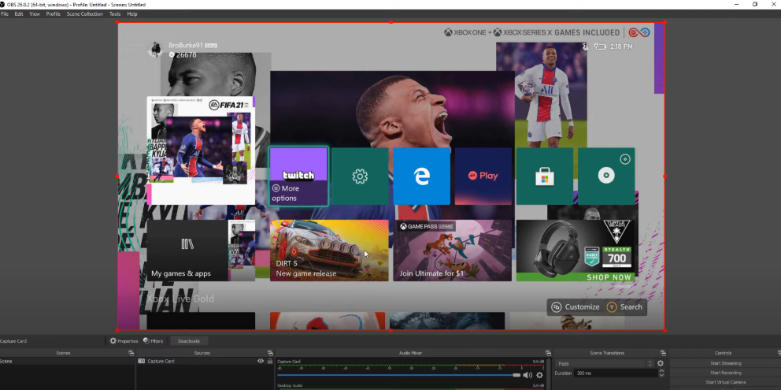Open Filters for Capture Card
Image resolution: width=781 pixels, height=390 pixels.
point(154,341)
